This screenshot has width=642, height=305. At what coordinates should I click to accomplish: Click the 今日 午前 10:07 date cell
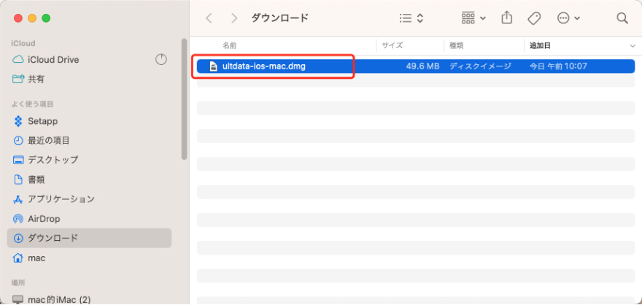pos(559,66)
